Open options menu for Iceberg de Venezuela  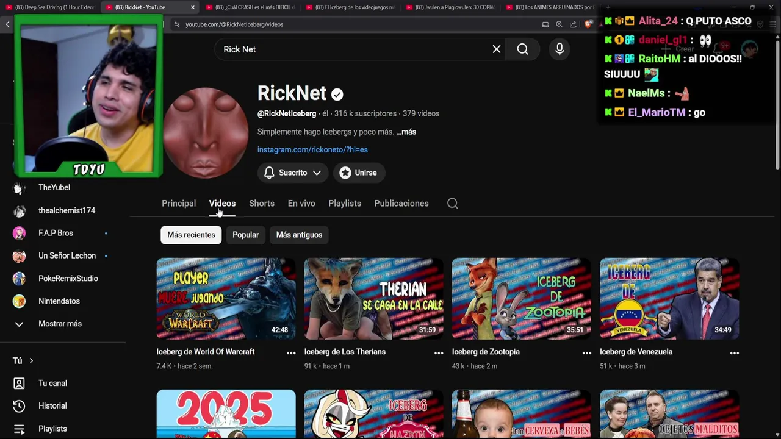coord(734,352)
